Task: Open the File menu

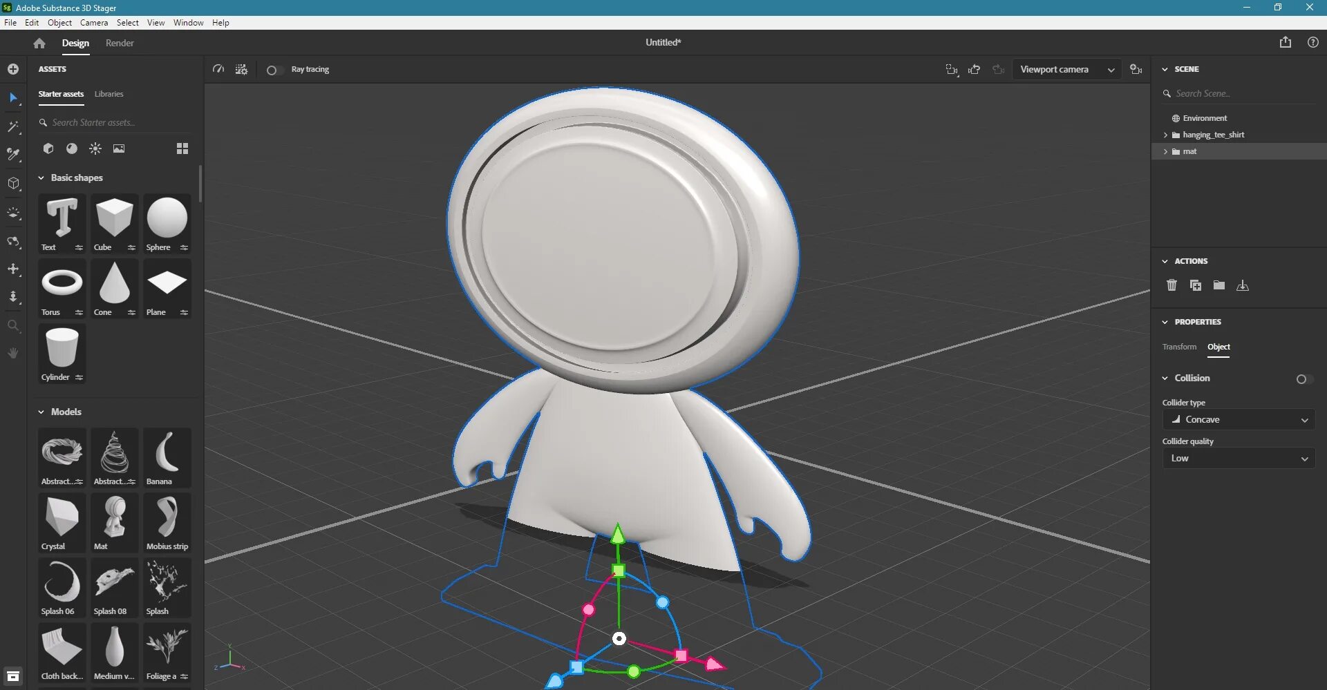Action: (x=10, y=23)
